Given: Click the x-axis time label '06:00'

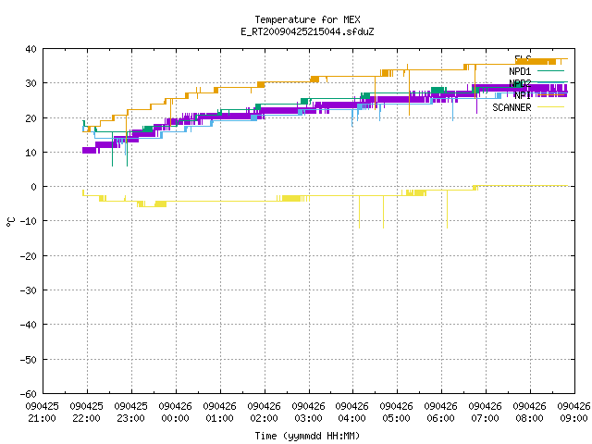Looking at the screenshot, I should click(x=440, y=418).
